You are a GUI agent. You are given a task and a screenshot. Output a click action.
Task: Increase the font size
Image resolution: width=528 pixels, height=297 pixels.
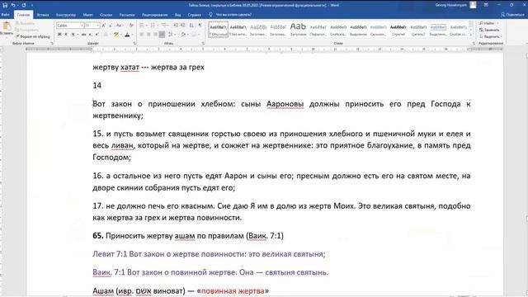click(x=104, y=26)
